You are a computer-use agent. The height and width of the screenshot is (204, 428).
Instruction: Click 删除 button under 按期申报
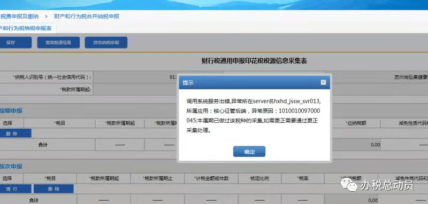click(15, 134)
